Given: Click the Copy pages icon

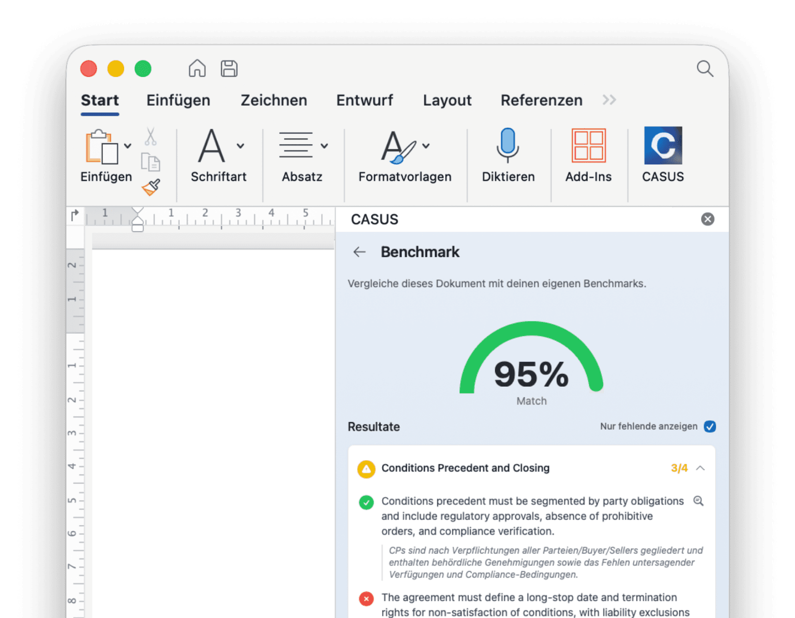Looking at the screenshot, I should coord(151,162).
